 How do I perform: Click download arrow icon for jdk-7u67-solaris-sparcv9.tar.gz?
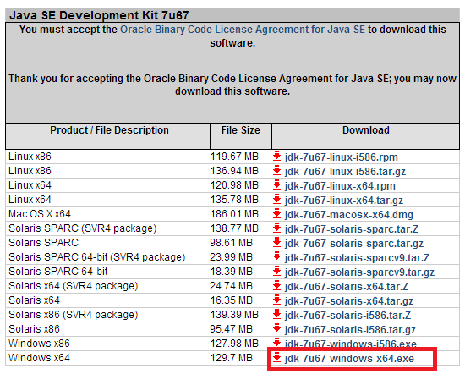click(276, 271)
